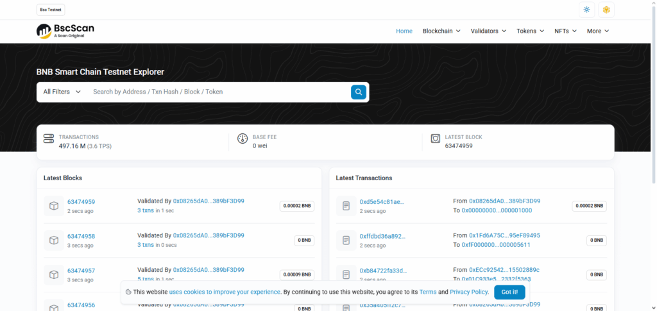Click the BNB chain logo icon
This screenshot has width=657, height=311.
pos(606,10)
